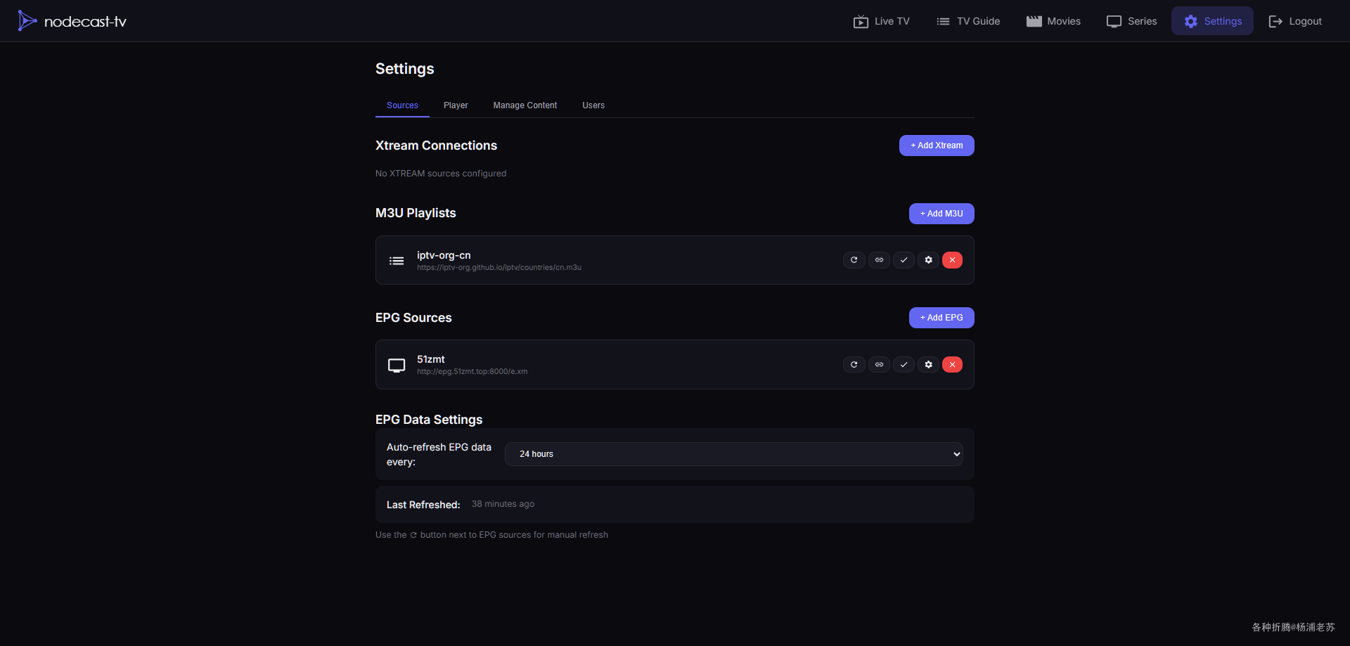The image size is (1350, 646).
Task: Switch to the Player tab
Action: point(456,105)
